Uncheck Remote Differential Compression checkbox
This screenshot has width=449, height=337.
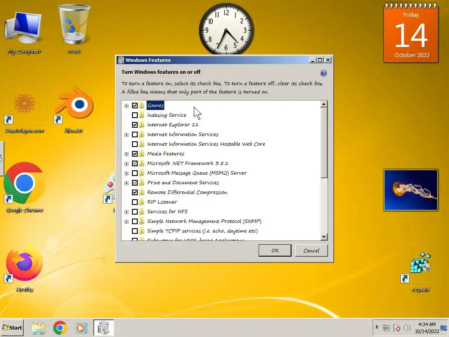click(x=135, y=192)
